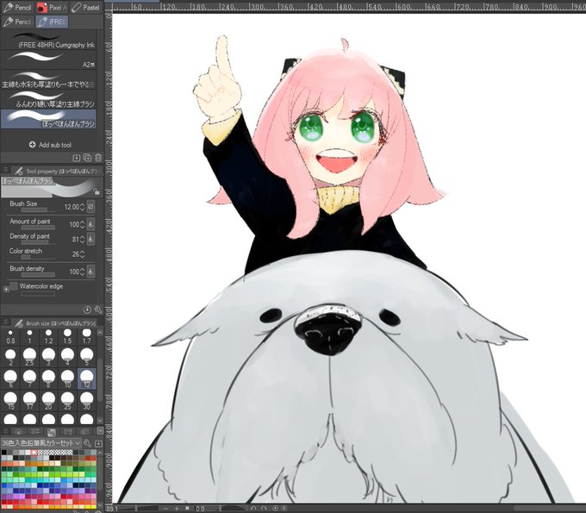
Task: Open Brush density dynamics button
Action: click(90, 272)
